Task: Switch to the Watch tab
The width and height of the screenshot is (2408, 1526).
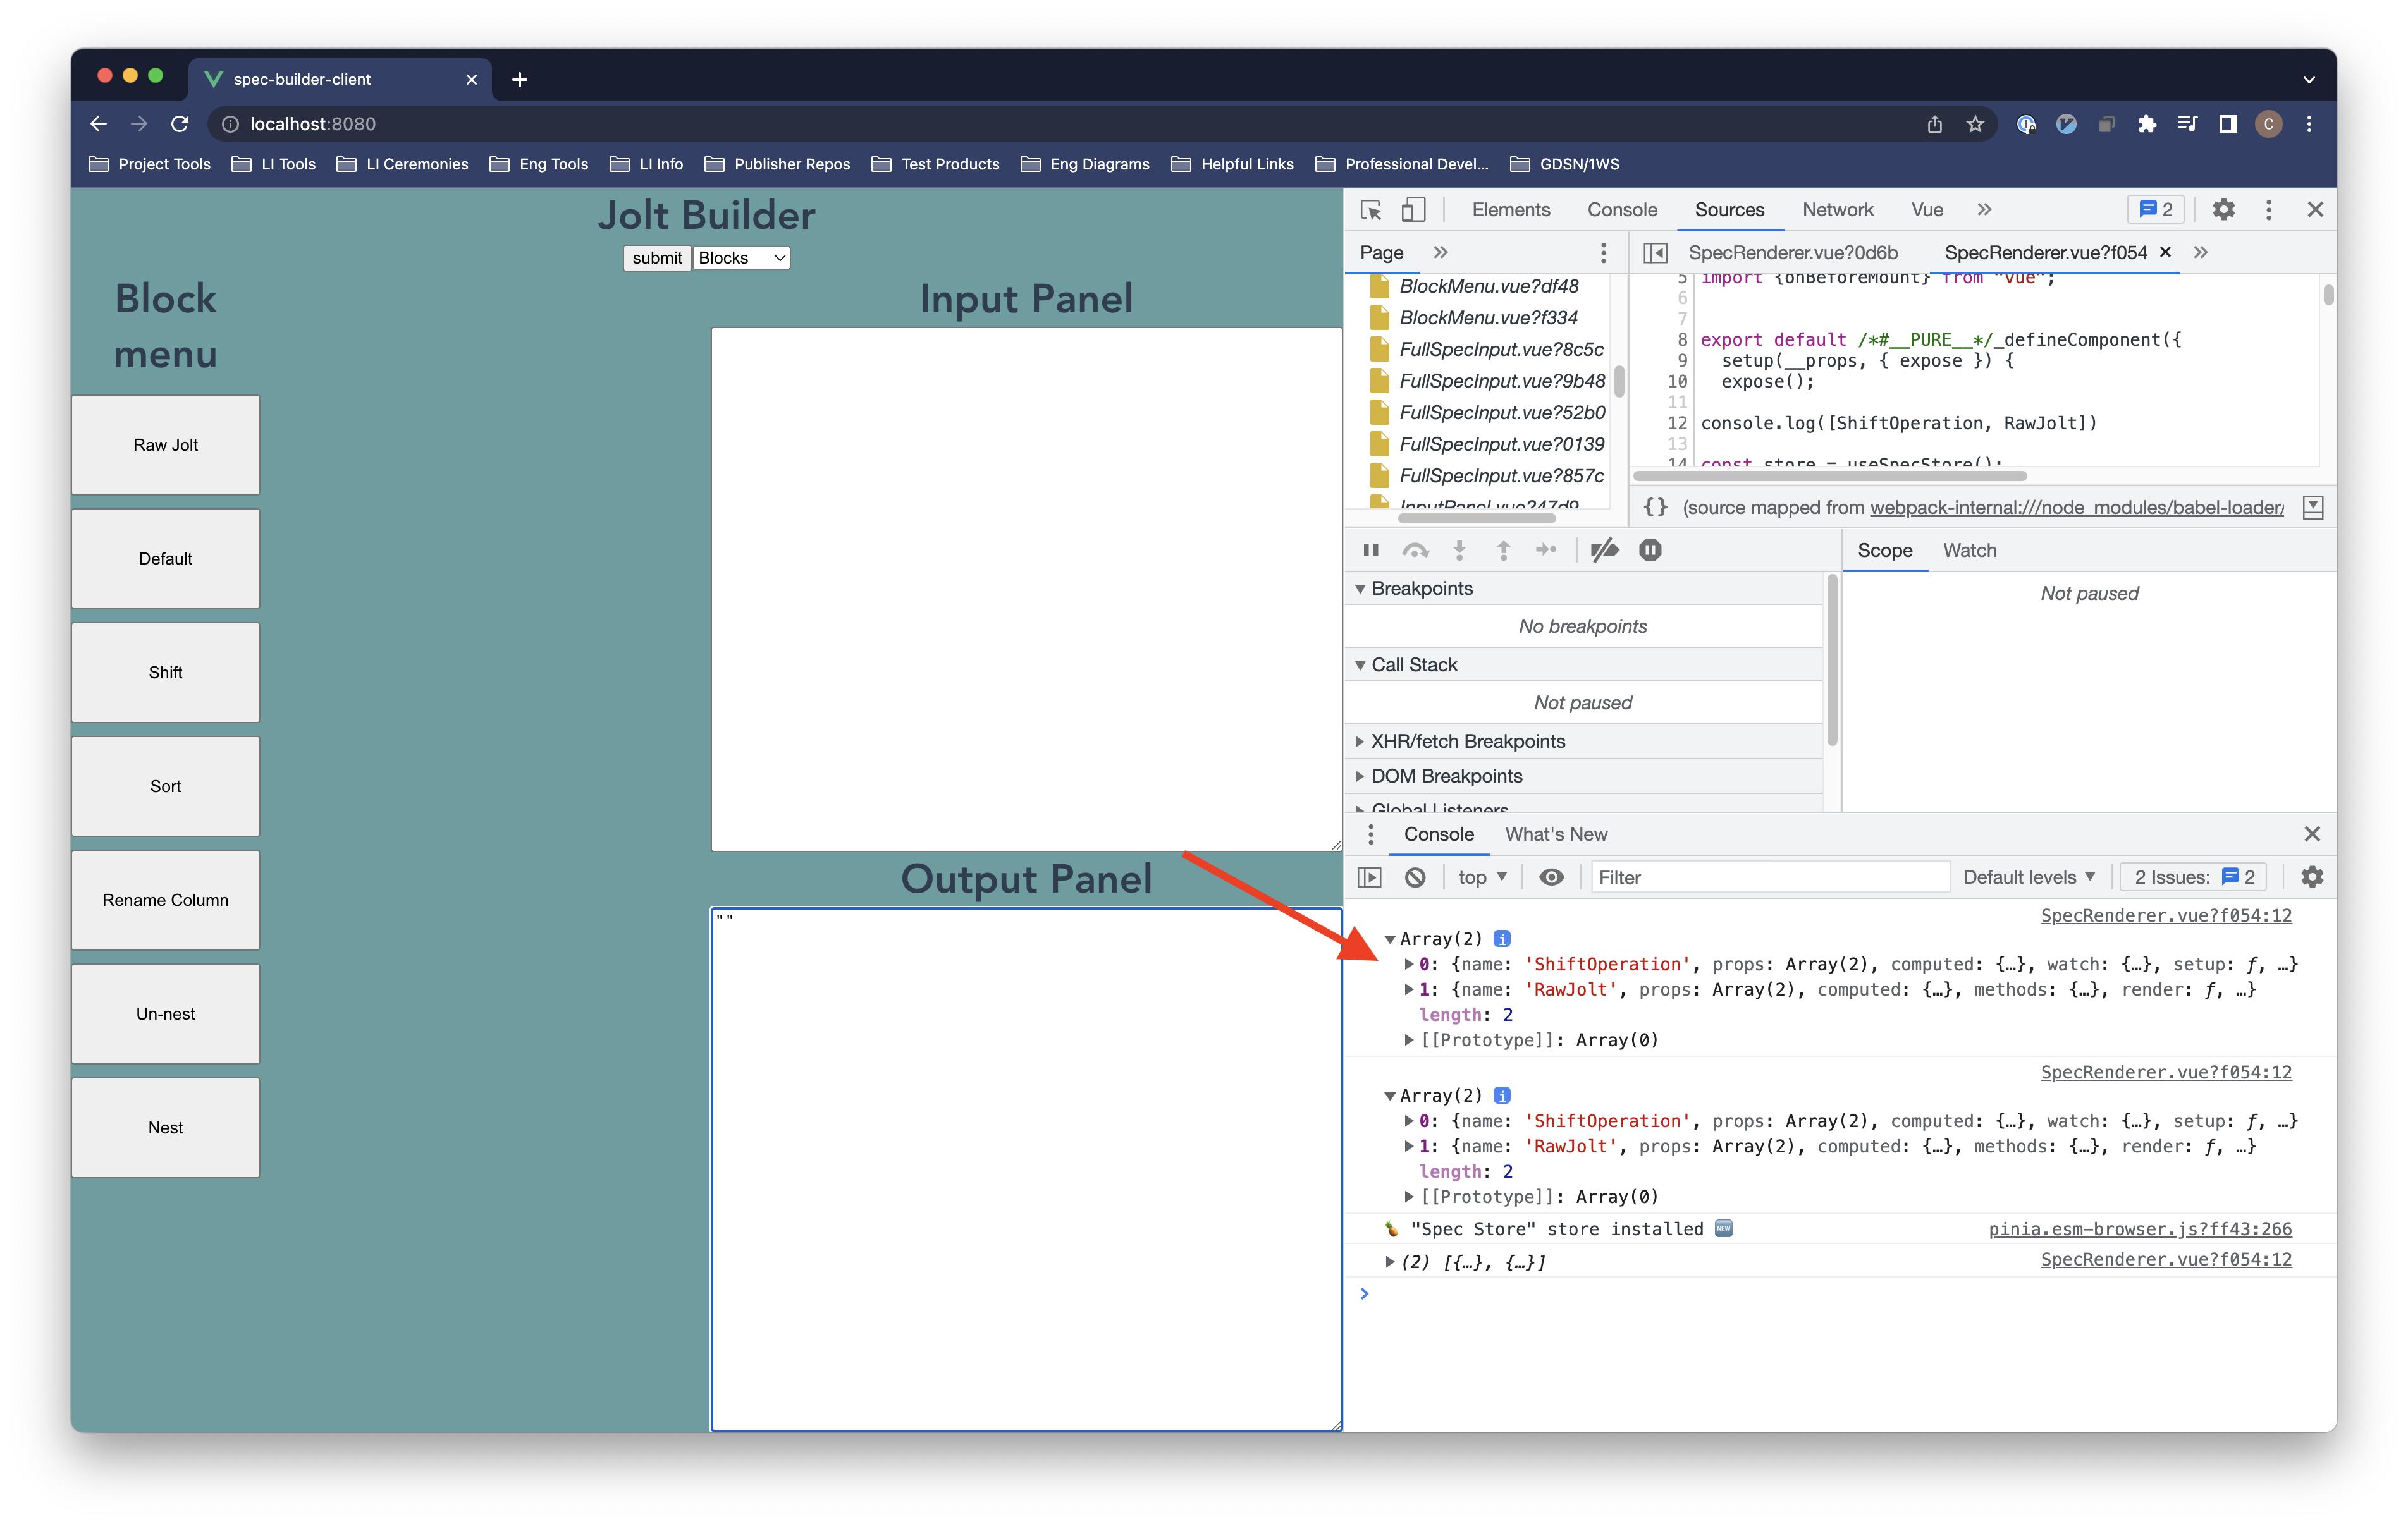Action: tap(1969, 550)
